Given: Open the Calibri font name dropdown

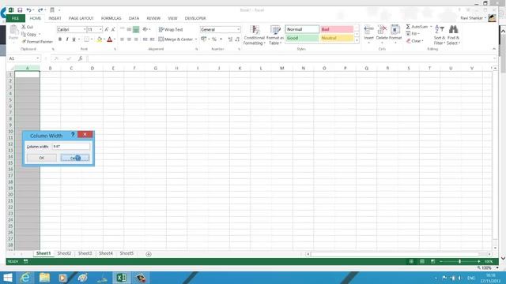Looking at the screenshot, I should 85,29.
